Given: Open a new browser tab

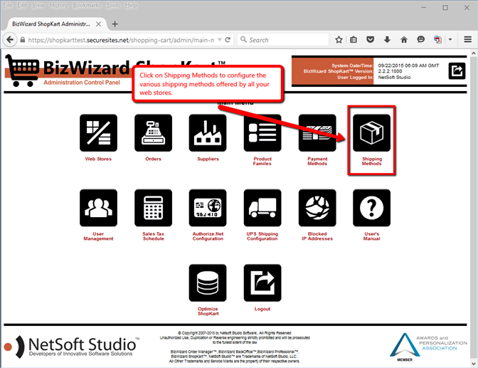Looking at the screenshot, I should pos(115,23).
